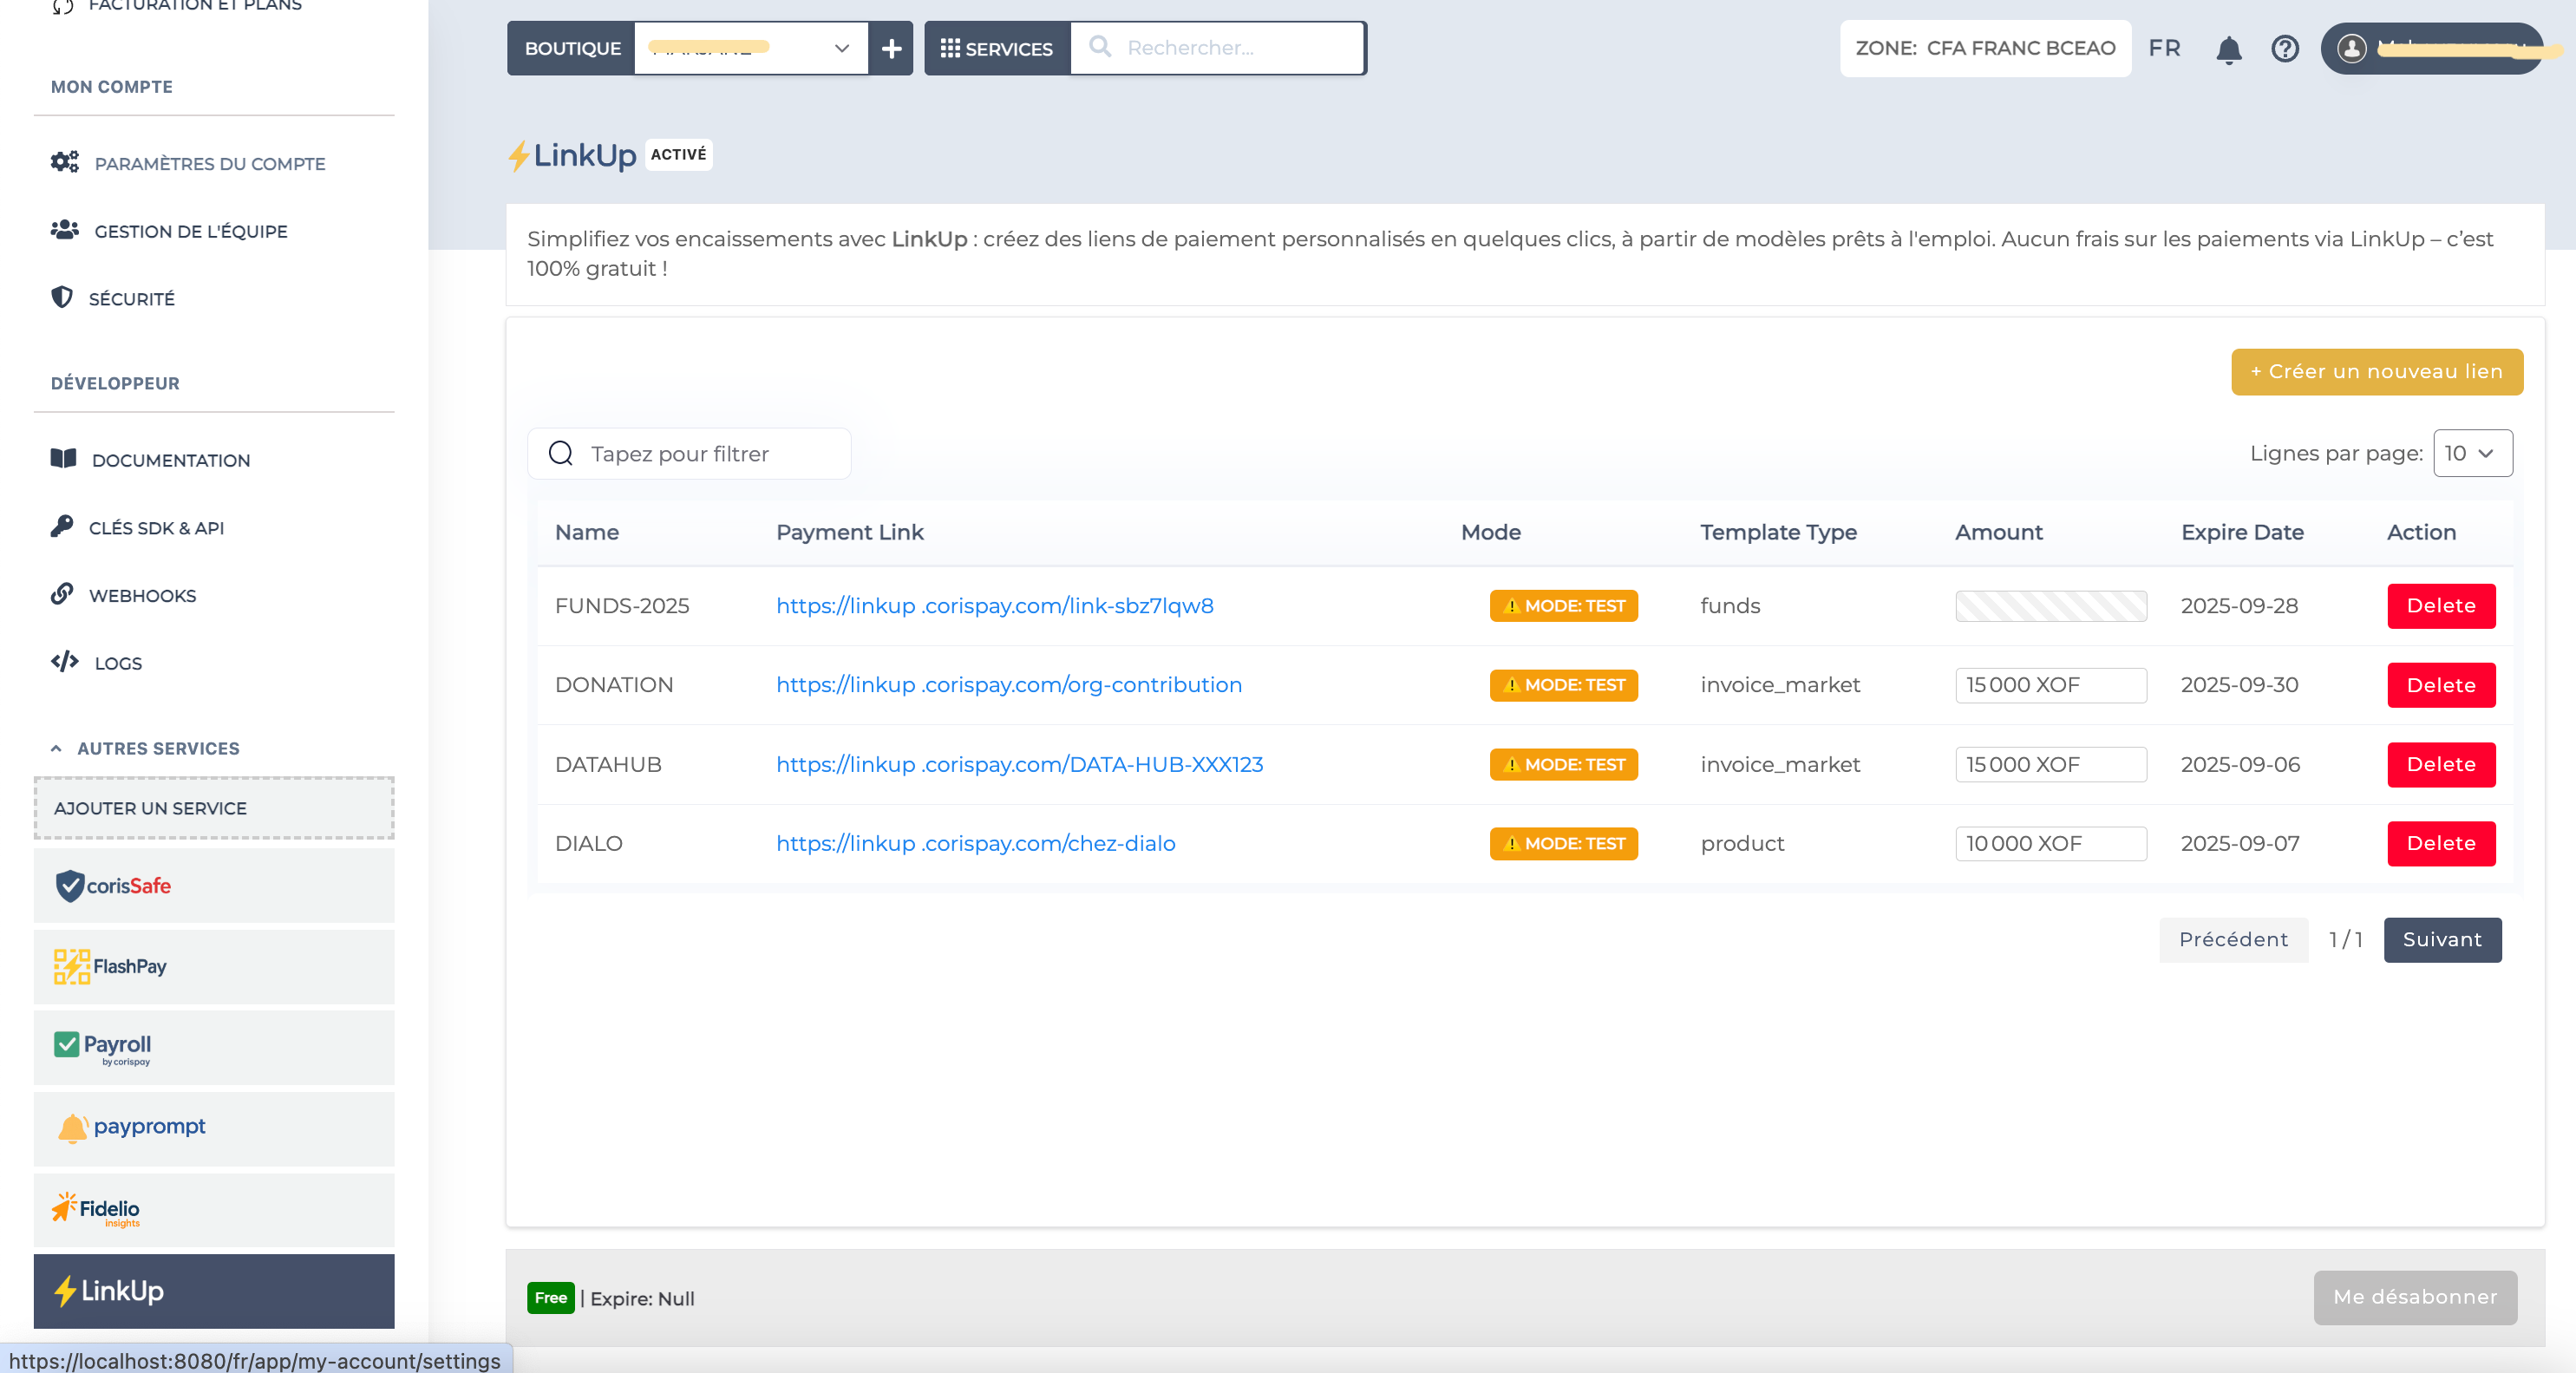Screen dimensions: 2576x1373
Task: Delete the DONATION payment link
Action: coord(2440,685)
